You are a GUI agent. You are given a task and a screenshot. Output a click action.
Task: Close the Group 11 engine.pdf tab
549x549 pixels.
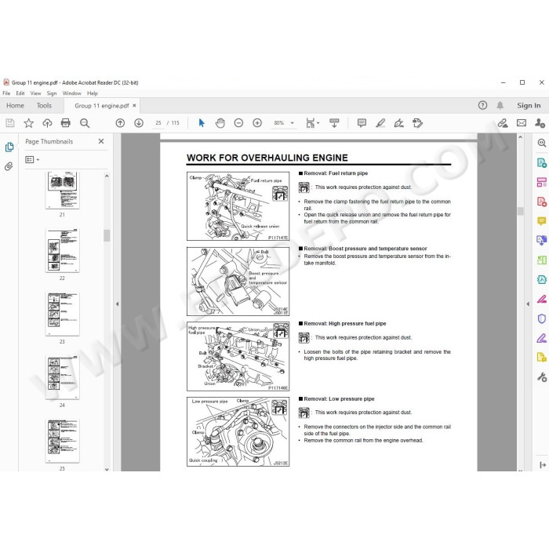point(134,105)
